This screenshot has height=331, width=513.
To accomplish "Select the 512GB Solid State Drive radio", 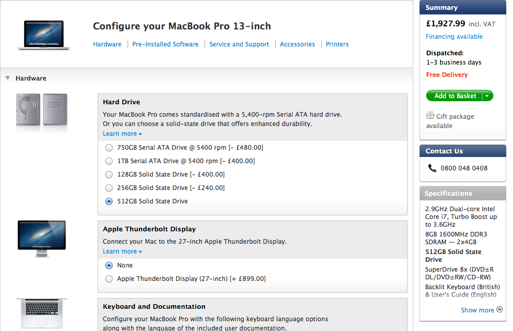I will (x=109, y=201).
